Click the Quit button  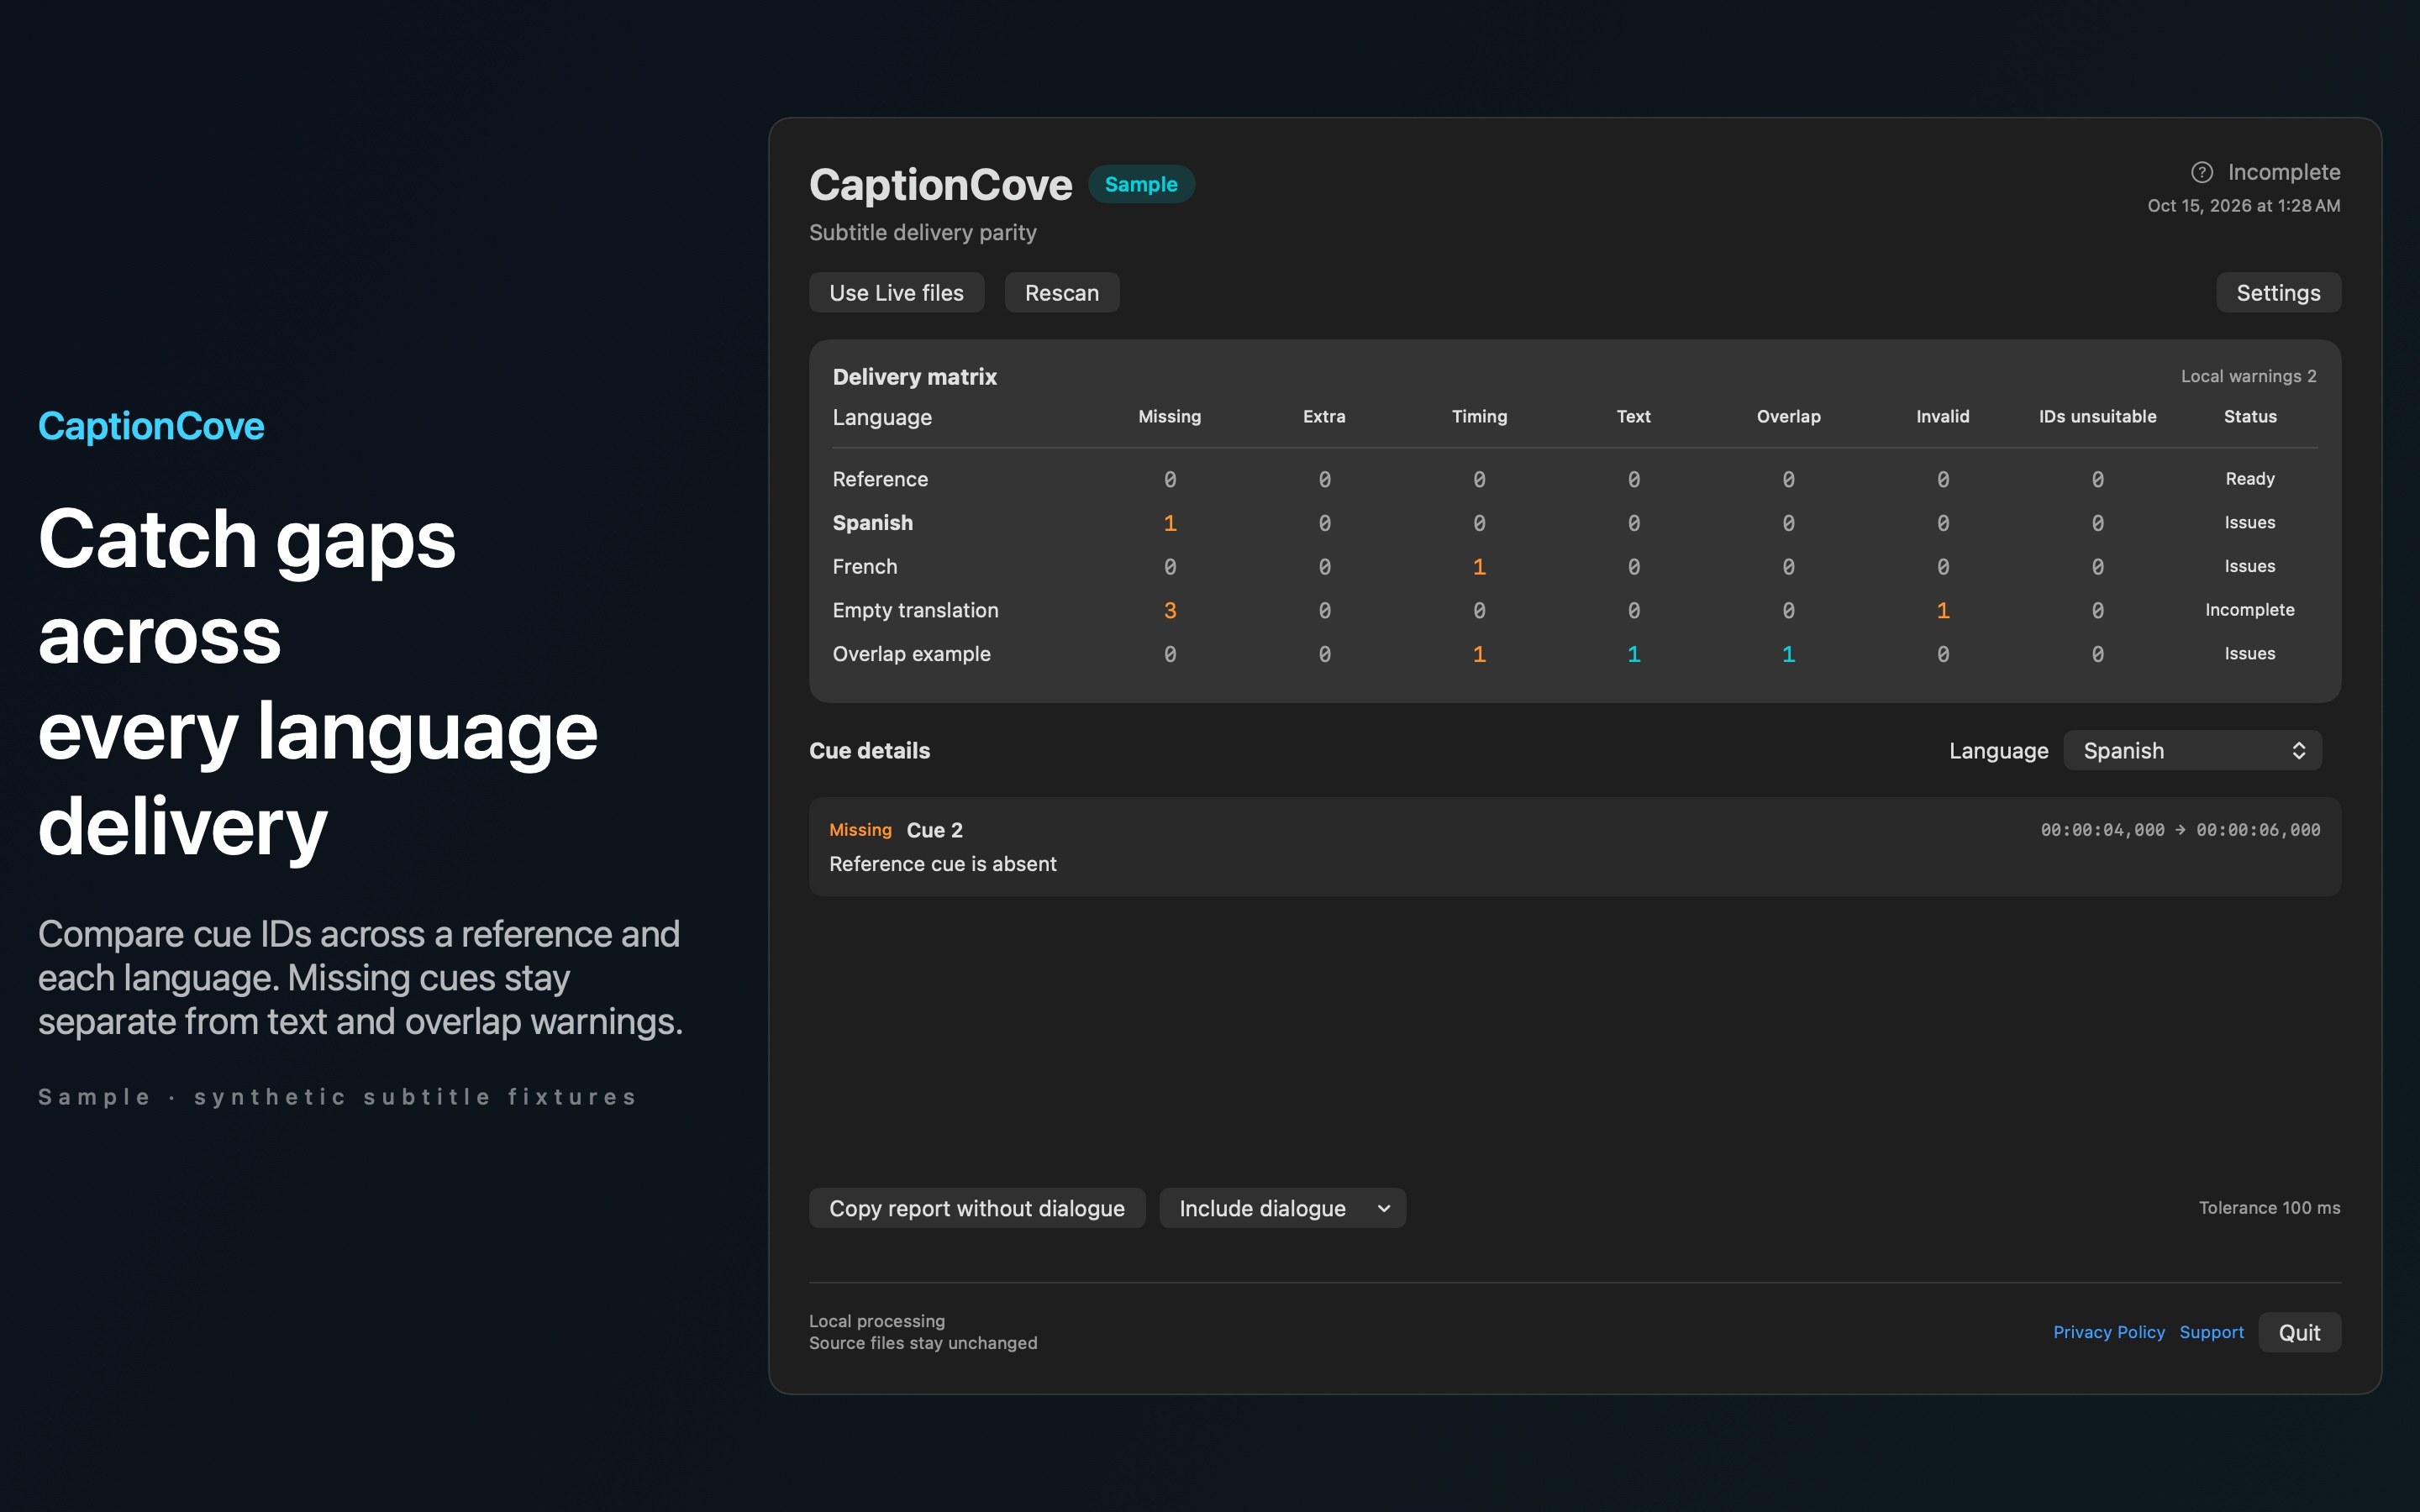pos(2299,1332)
